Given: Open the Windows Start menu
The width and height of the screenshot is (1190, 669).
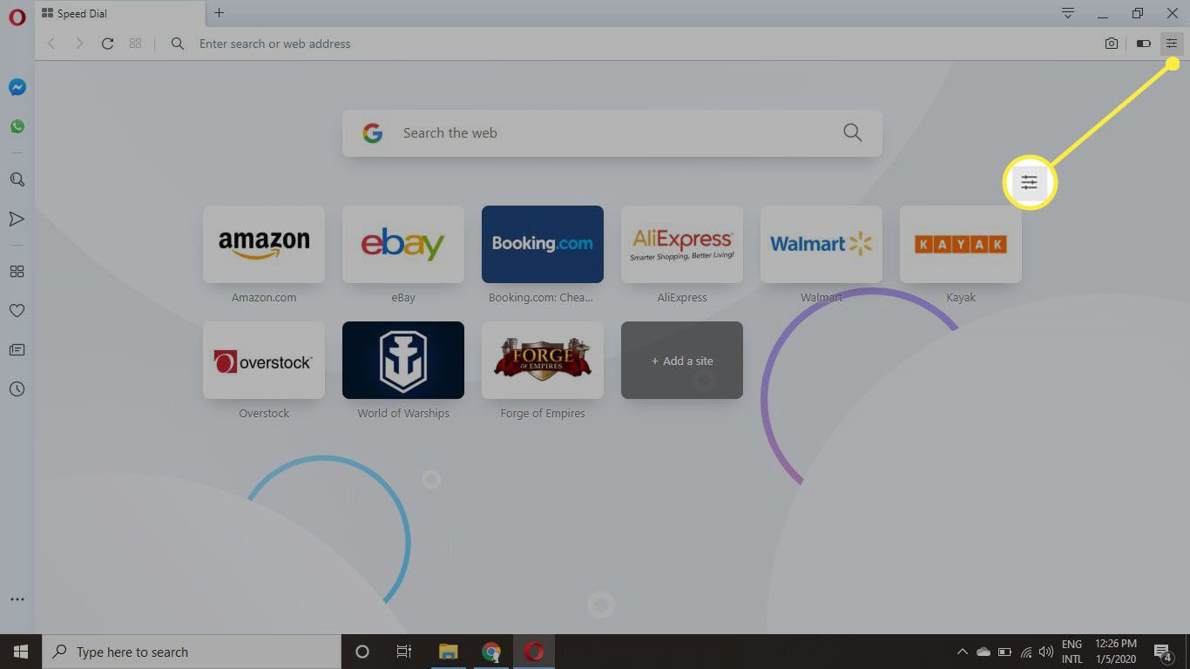Looking at the screenshot, I should [21, 652].
